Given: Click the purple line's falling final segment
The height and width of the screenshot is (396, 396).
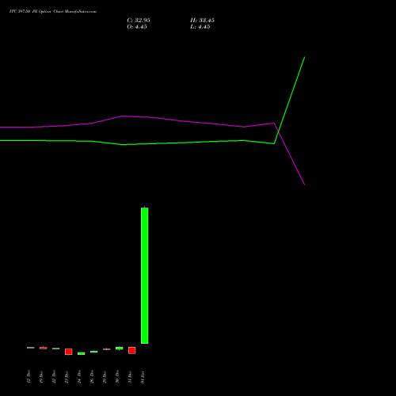Looking at the screenshot, I should 290,154.
